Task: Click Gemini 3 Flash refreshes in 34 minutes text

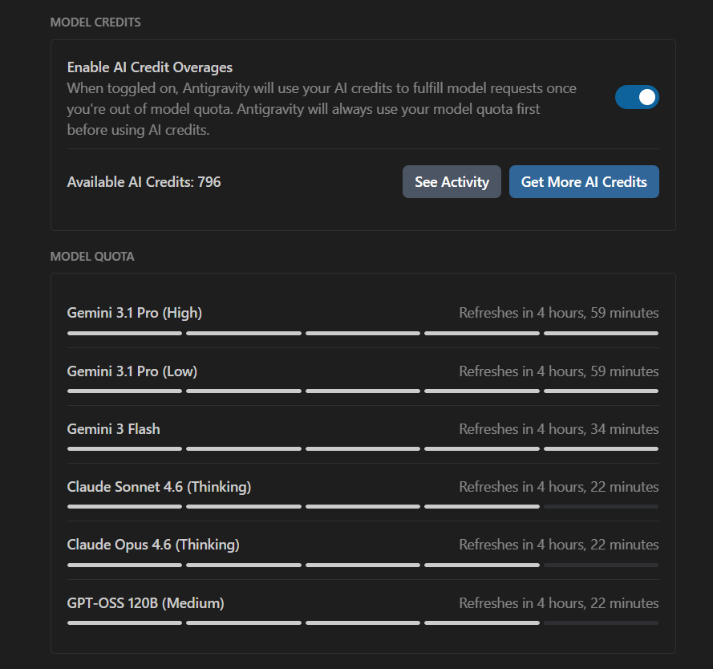Action: tap(559, 429)
